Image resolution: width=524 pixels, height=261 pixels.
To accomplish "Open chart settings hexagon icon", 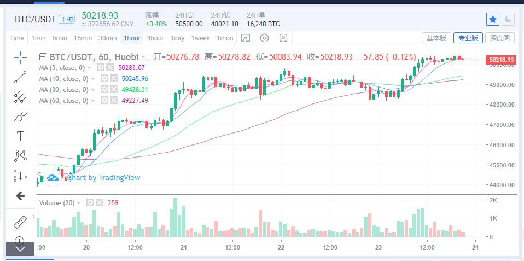I will [x=264, y=38].
